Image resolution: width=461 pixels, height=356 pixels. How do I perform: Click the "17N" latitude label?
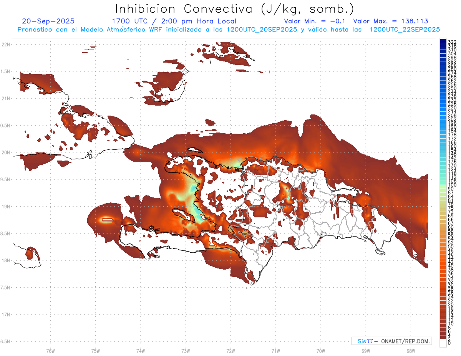point(5,315)
